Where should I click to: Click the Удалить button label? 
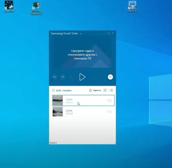point(97,90)
